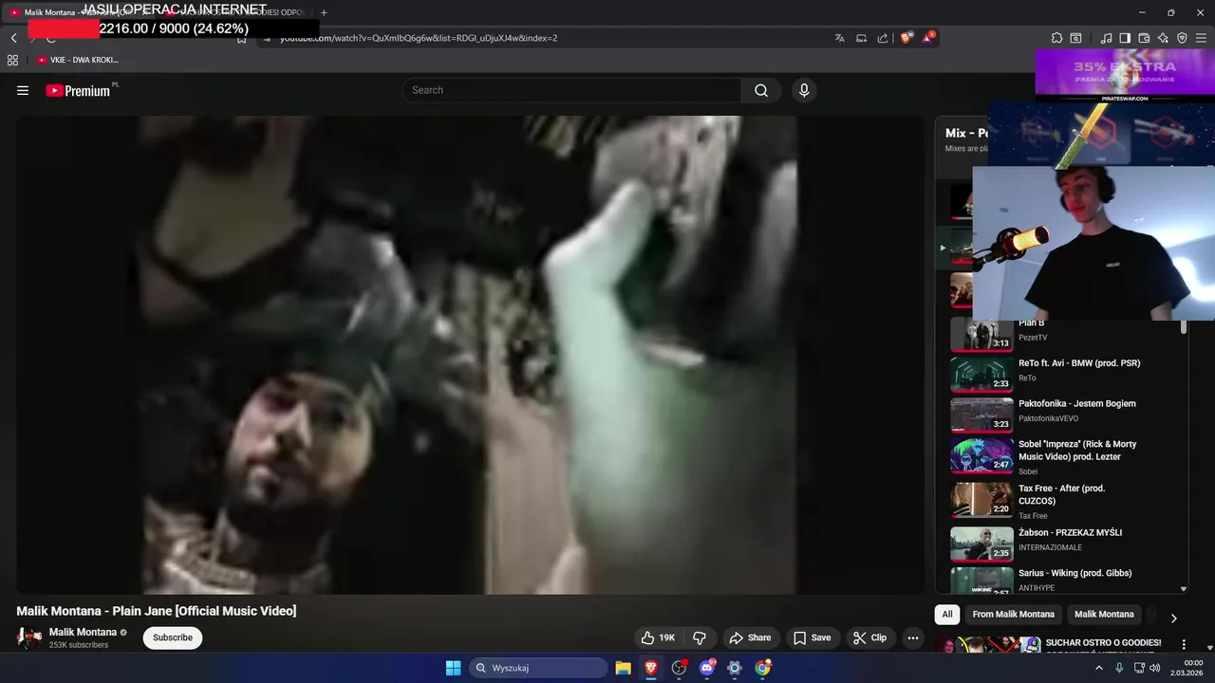Open Brave translate page icon
This screenshot has height=683, width=1215.
click(839, 38)
